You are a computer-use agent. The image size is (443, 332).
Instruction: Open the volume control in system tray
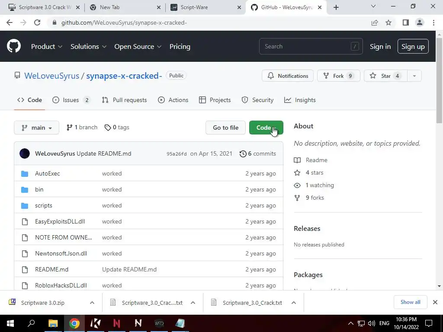coord(371,323)
